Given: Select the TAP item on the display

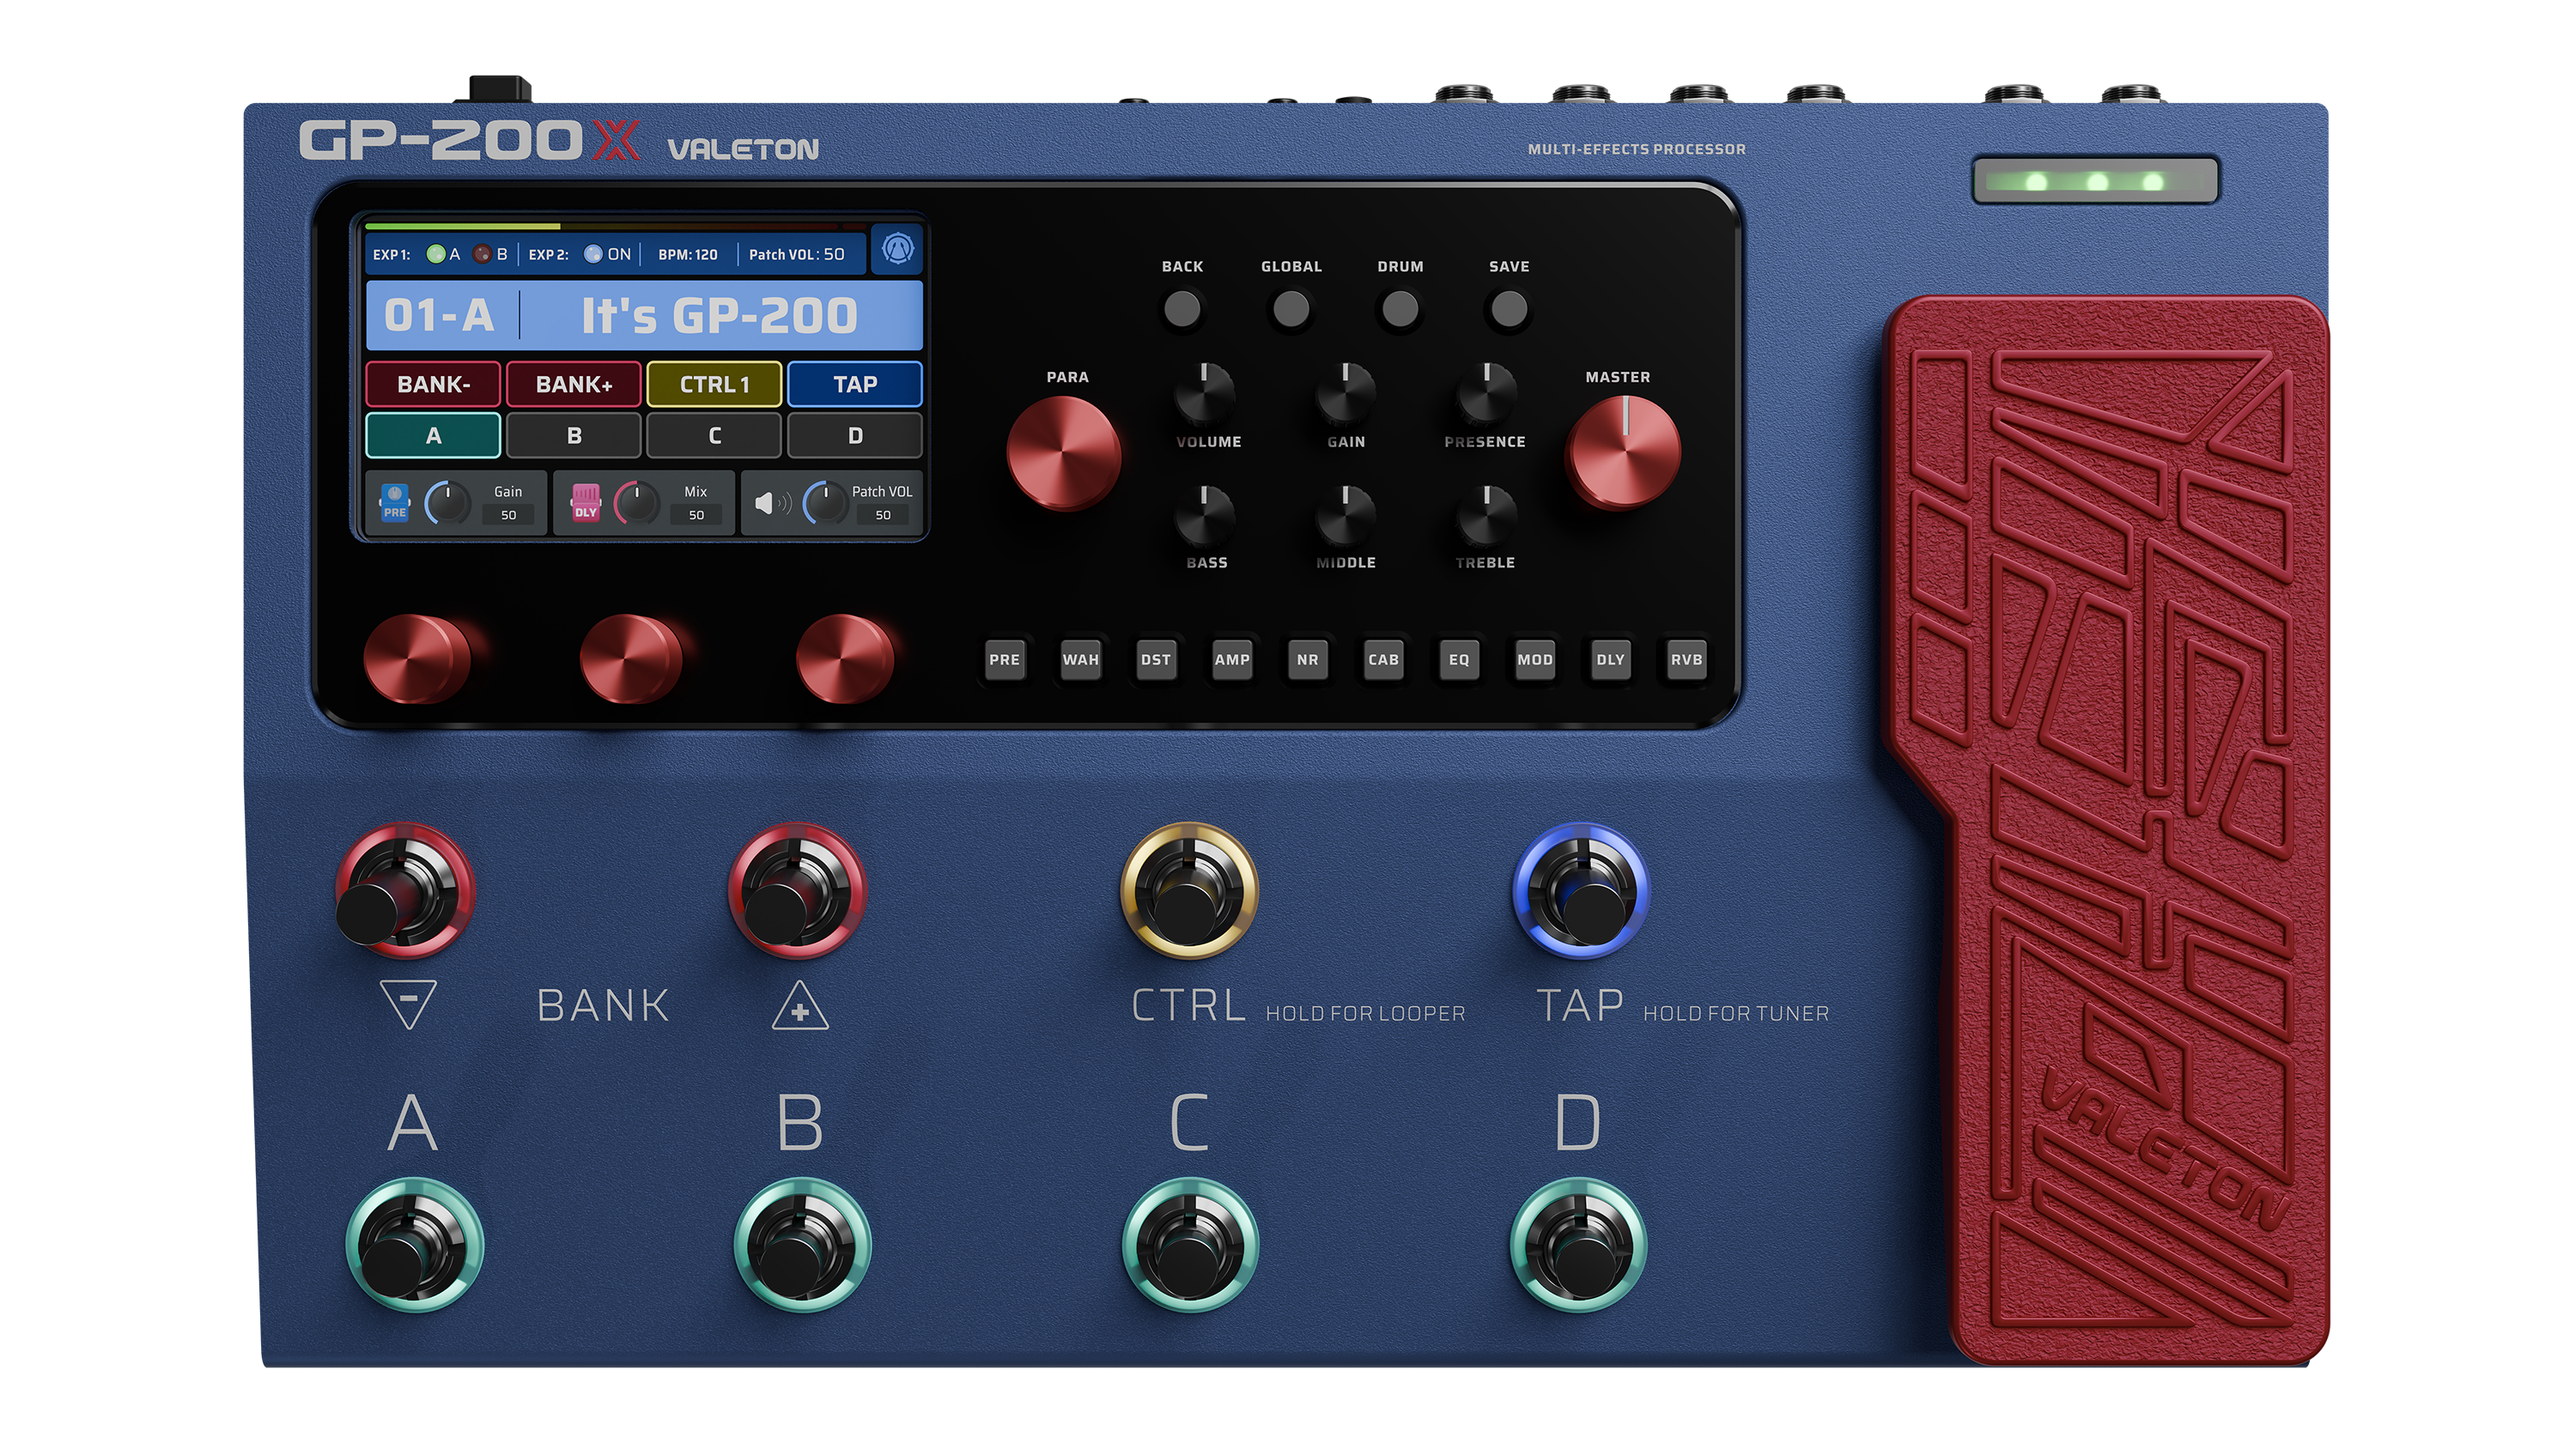Looking at the screenshot, I should click(855, 384).
